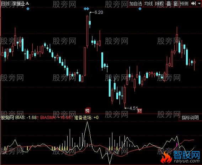The height and width of the screenshot is (165, 202).
Task: Click the 日线 daily period label
Action: (5, 4)
